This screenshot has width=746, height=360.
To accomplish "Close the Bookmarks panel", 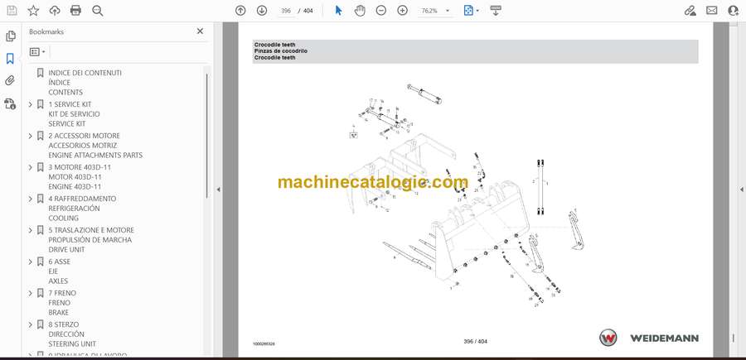I will (x=200, y=31).
